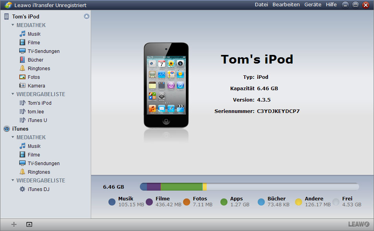The image size is (374, 231).
Task: Open the Datei menu
Action: [x=261, y=5]
